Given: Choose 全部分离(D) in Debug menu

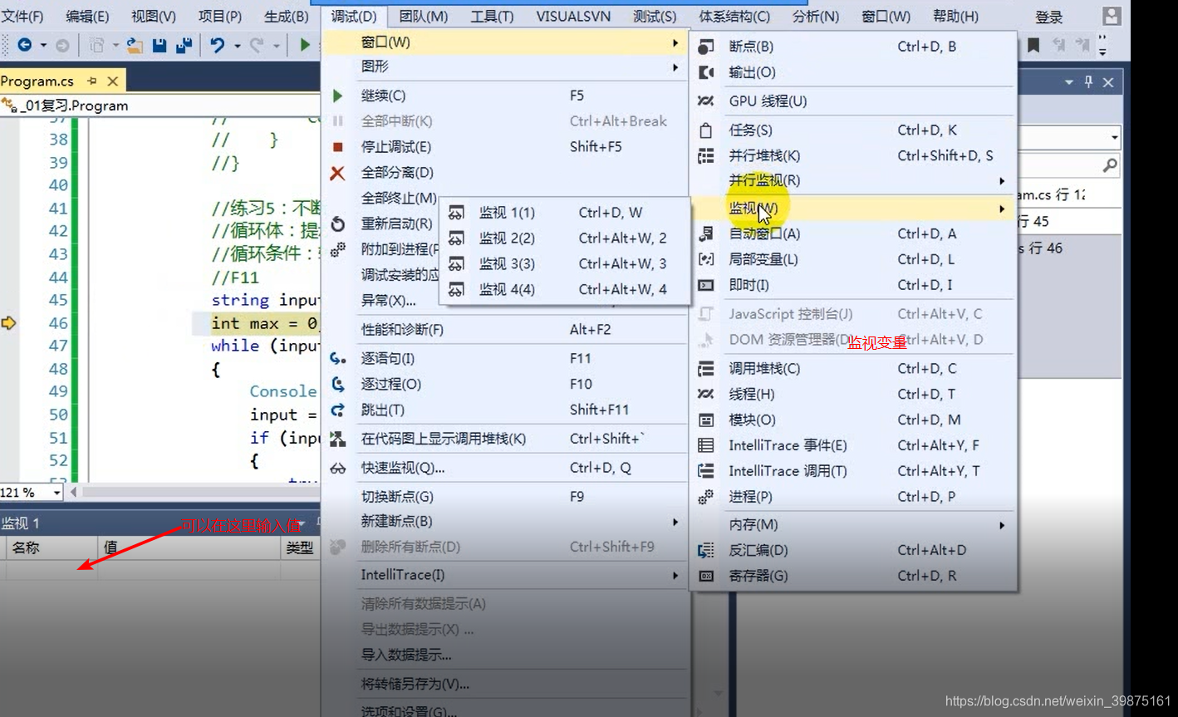Looking at the screenshot, I should point(506,173).
